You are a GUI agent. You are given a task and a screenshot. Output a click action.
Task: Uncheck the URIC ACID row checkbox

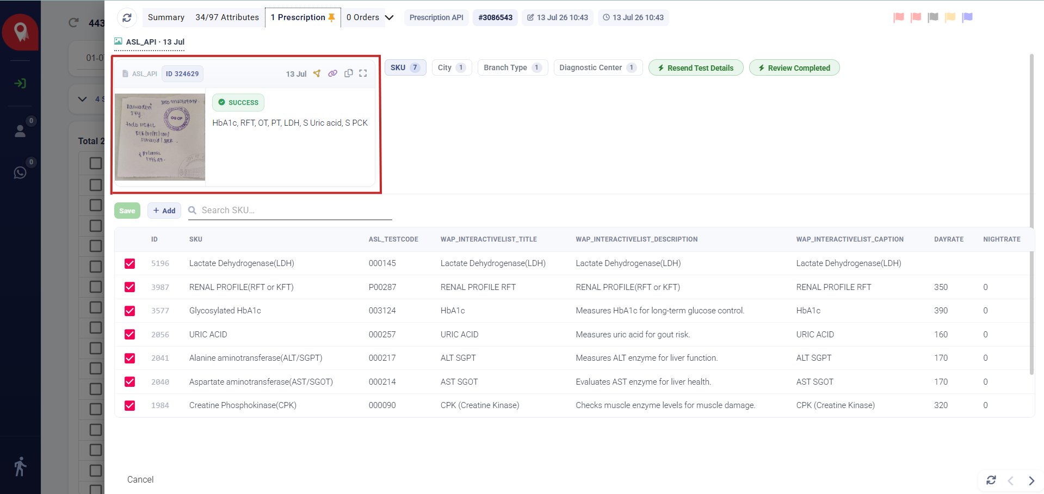pos(129,335)
